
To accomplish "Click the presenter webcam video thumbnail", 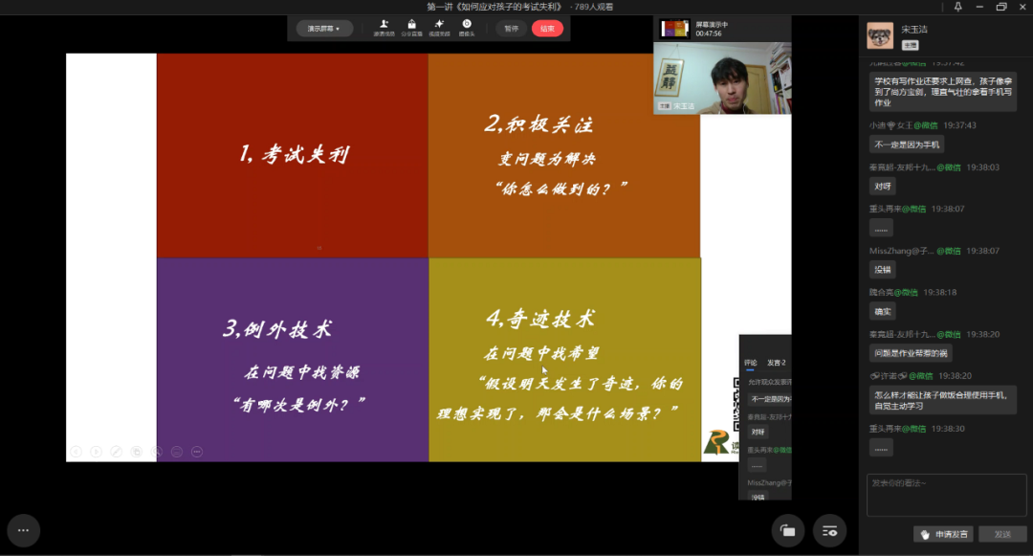I will pyautogui.click(x=722, y=78).
